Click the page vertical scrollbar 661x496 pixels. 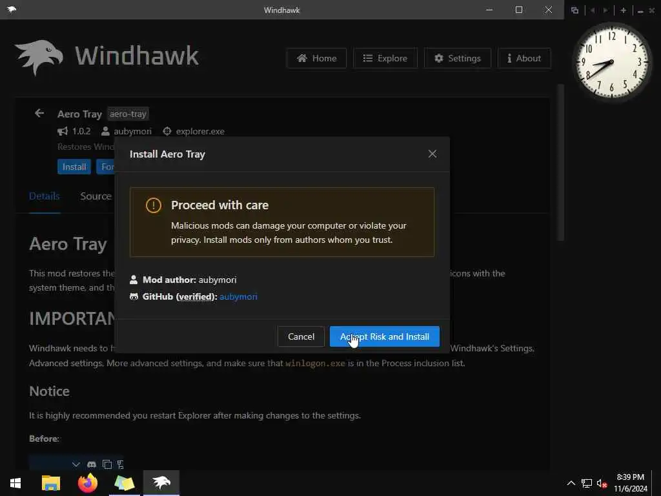click(560, 162)
